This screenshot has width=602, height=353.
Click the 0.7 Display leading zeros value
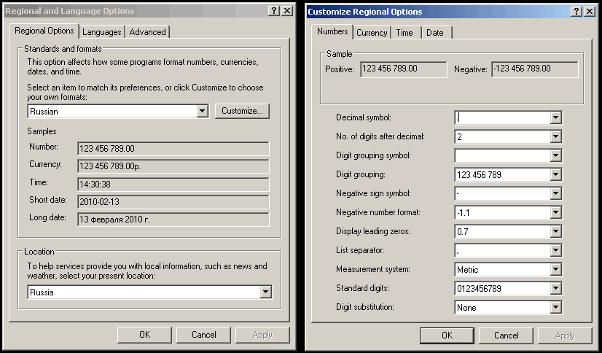[463, 232]
